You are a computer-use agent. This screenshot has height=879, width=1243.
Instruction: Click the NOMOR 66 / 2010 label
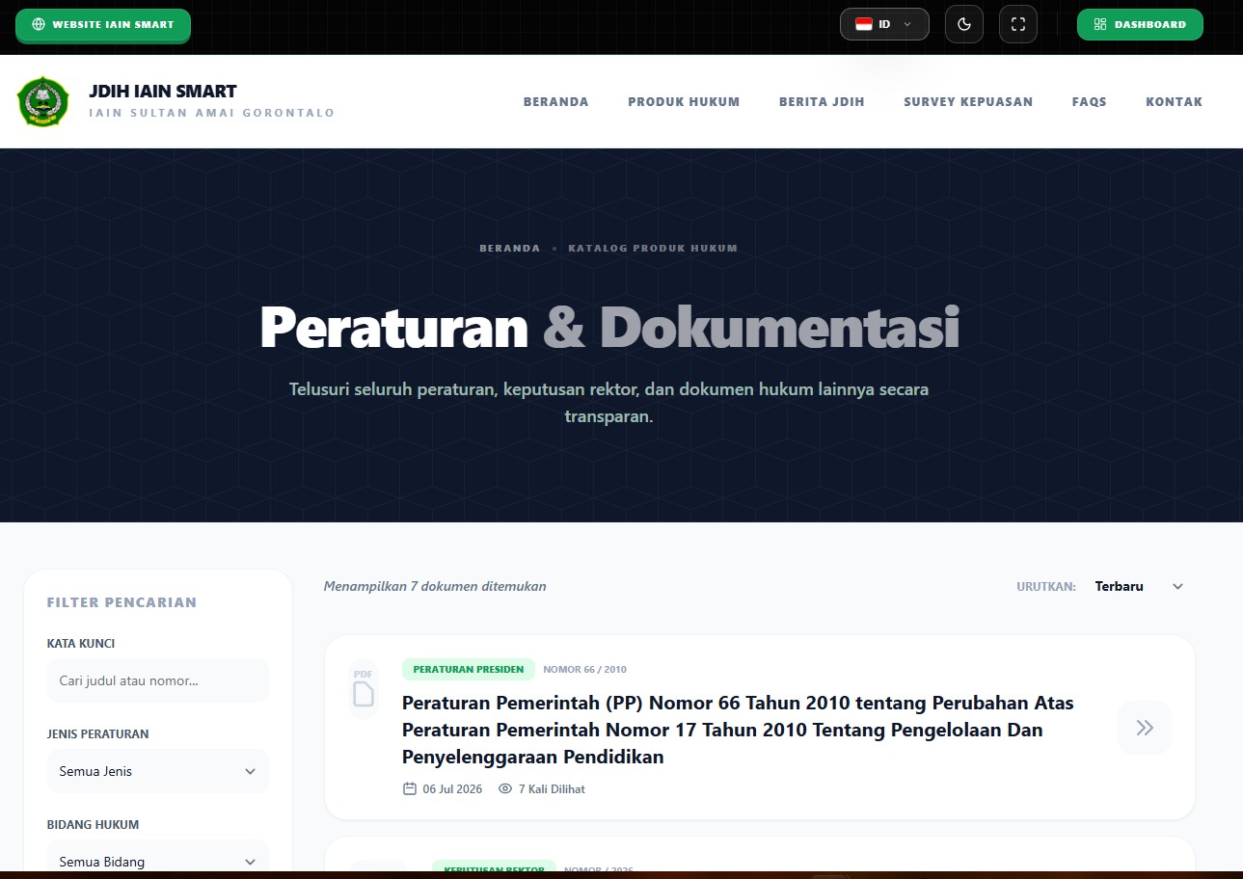point(585,669)
